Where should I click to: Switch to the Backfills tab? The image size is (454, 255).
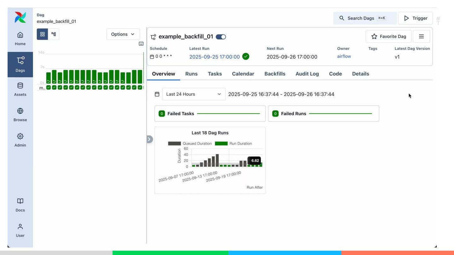point(275,74)
